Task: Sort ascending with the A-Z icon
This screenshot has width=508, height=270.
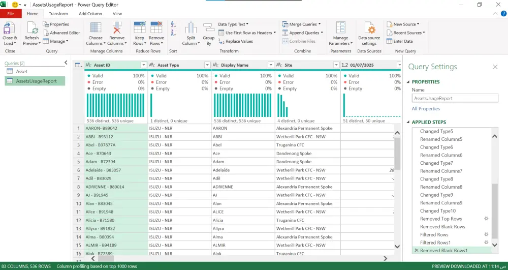Action: coord(173,24)
